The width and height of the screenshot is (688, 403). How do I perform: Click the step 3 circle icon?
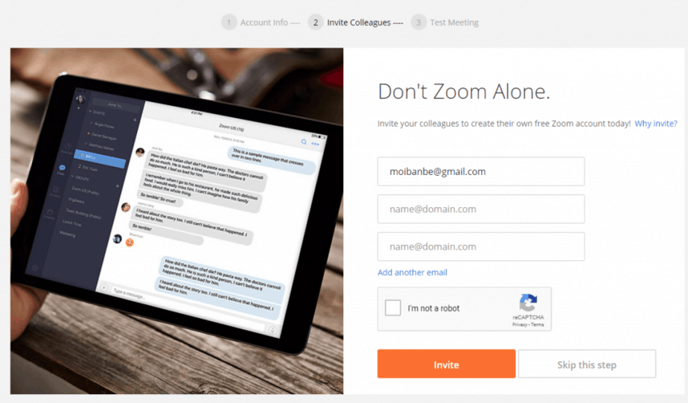point(418,22)
